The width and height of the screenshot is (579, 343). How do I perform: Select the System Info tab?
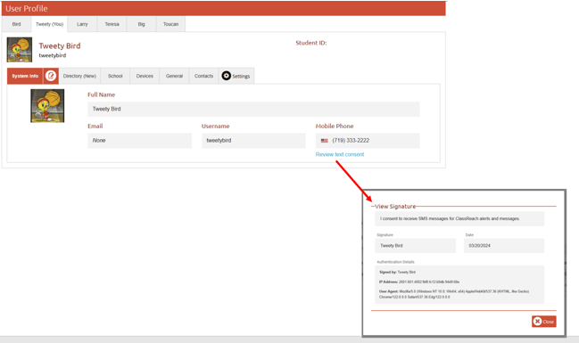pos(25,76)
